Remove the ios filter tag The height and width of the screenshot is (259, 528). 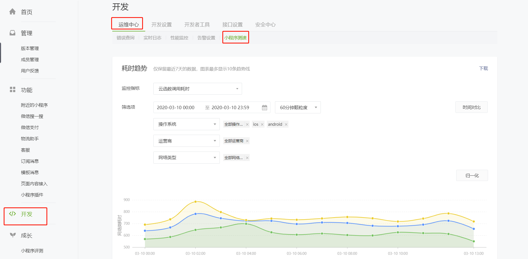click(262, 124)
